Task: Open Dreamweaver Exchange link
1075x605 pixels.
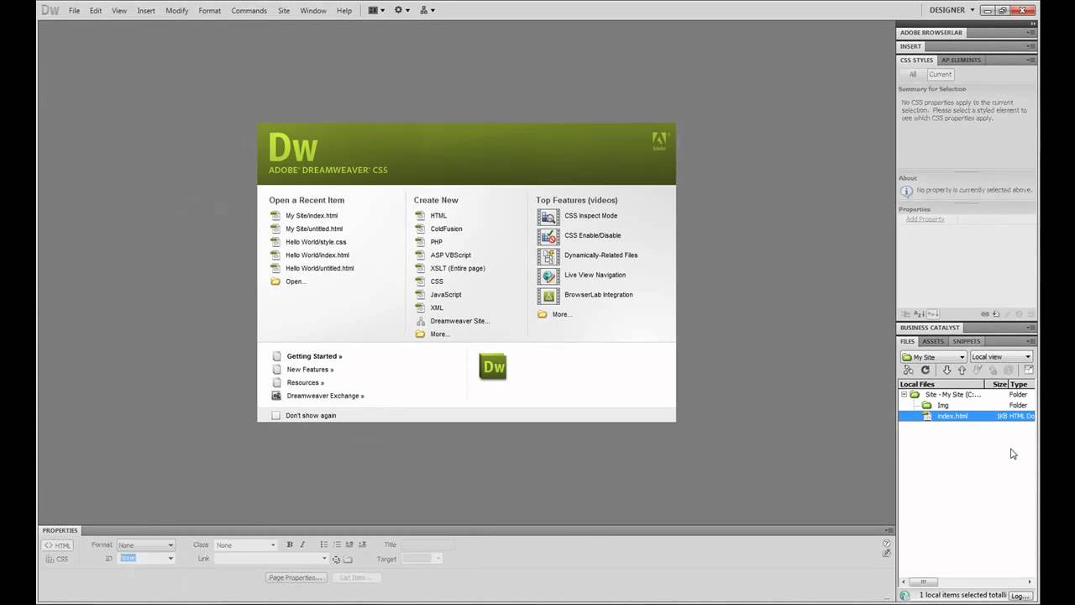Action: pyautogui.click(x=325, y=396)
